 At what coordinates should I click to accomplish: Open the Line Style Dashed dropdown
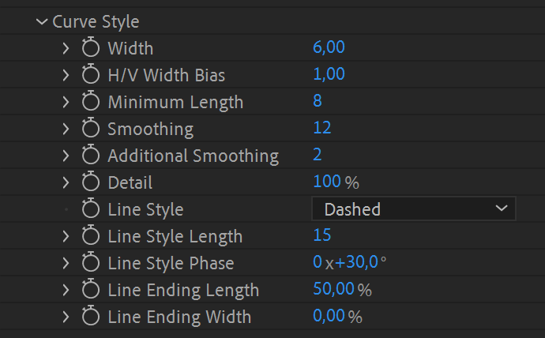click(414, 209)
